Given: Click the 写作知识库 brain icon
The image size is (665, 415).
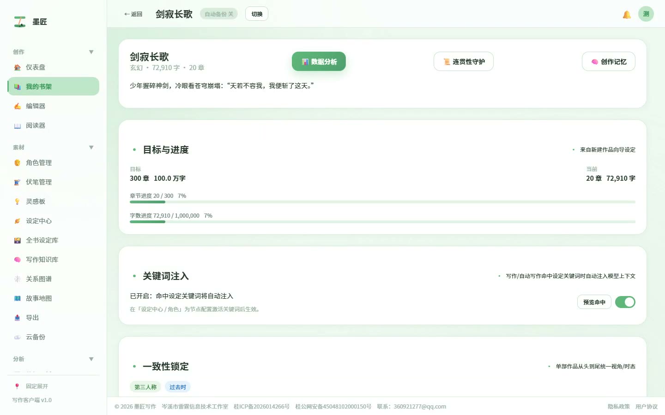Looking at the screenshot, I should click(18, 260).
